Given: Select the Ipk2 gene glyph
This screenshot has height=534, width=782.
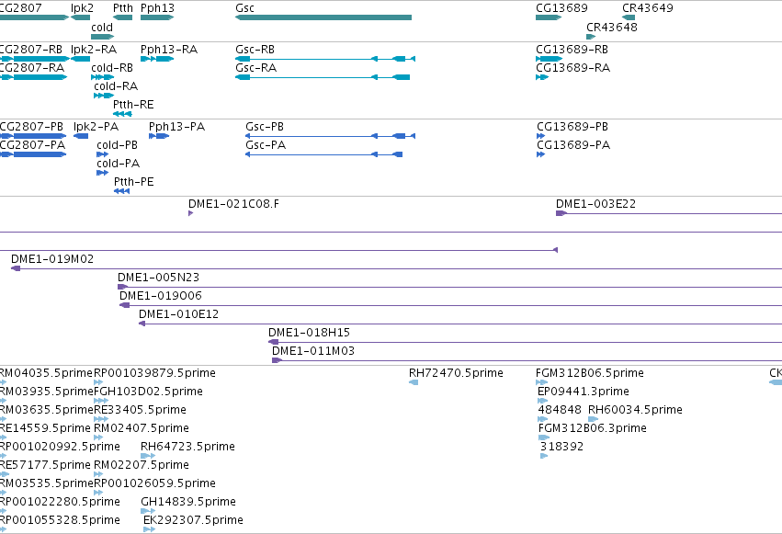Looking at the screenshot, I should click(80, 17).
